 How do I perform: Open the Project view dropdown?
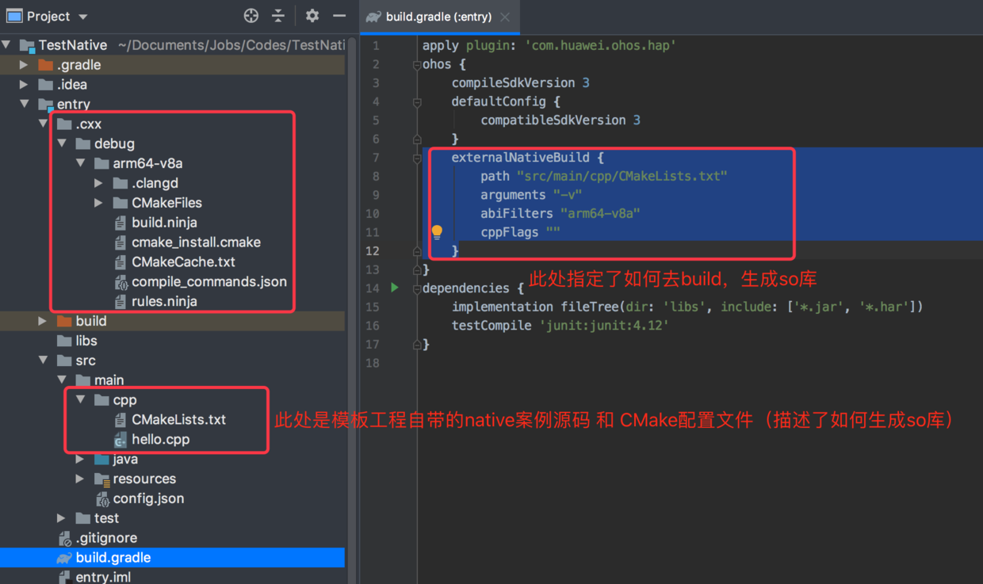pyautogui.click(x=83, y=17)
